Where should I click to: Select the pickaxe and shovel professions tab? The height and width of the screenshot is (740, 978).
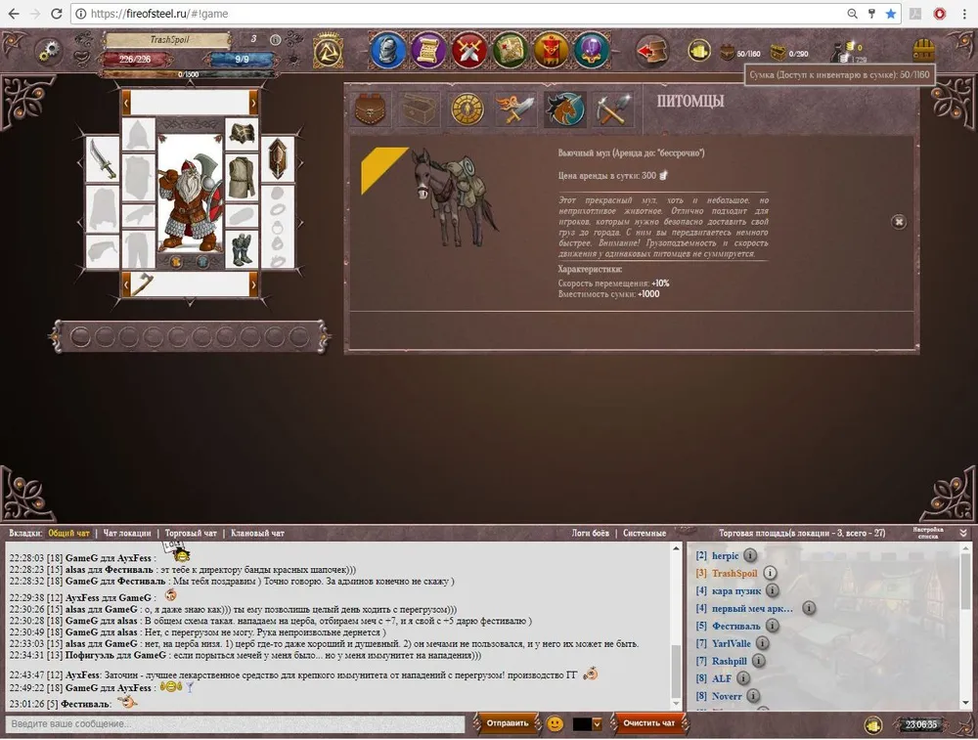pos(612,109)
